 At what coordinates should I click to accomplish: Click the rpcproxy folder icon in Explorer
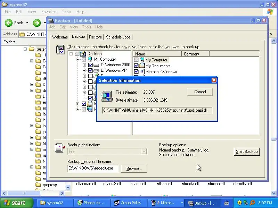[38, 185]
